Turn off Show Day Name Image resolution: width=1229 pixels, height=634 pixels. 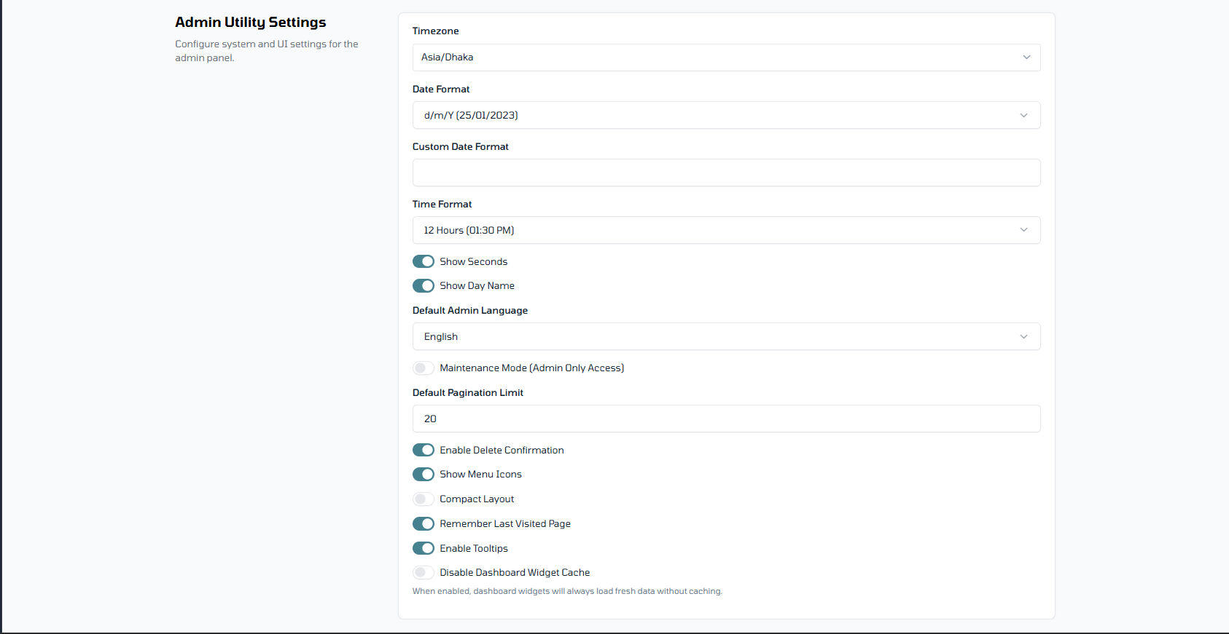[424, 285]
